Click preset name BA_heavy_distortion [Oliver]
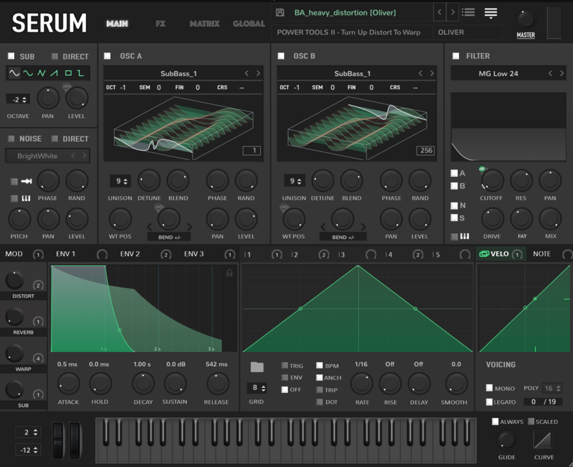Image resolution: width=573 pixels, height=467 pixels. 345,13
